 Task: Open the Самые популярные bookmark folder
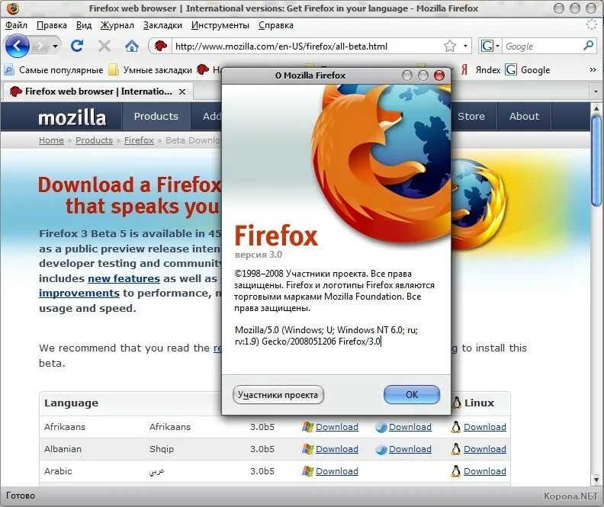click(53, 70)
